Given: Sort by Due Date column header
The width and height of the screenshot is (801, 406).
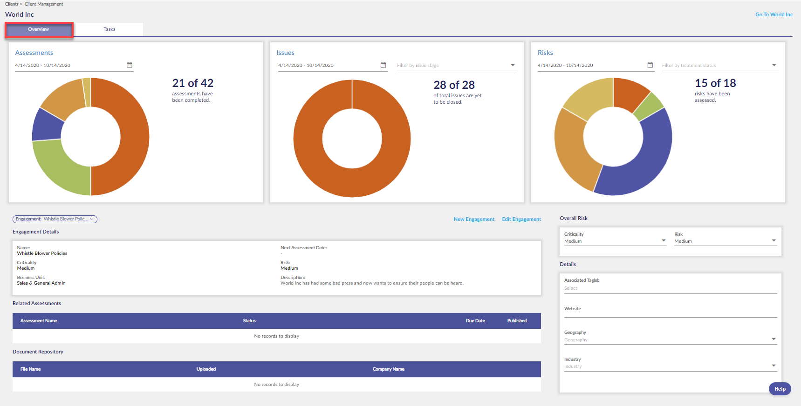Looking at the screenshot, I should 475,321.
